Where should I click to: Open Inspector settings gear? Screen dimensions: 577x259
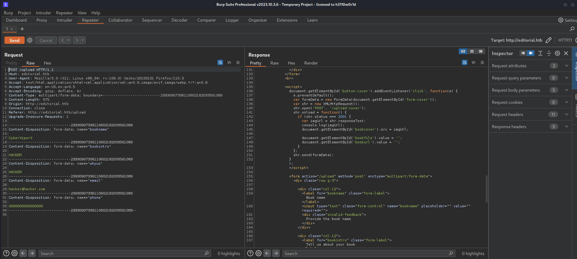pyautogui.click(x=557, y=53)
